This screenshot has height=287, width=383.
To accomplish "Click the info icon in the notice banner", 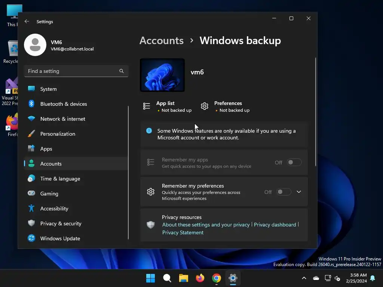I will pos(149,130).
